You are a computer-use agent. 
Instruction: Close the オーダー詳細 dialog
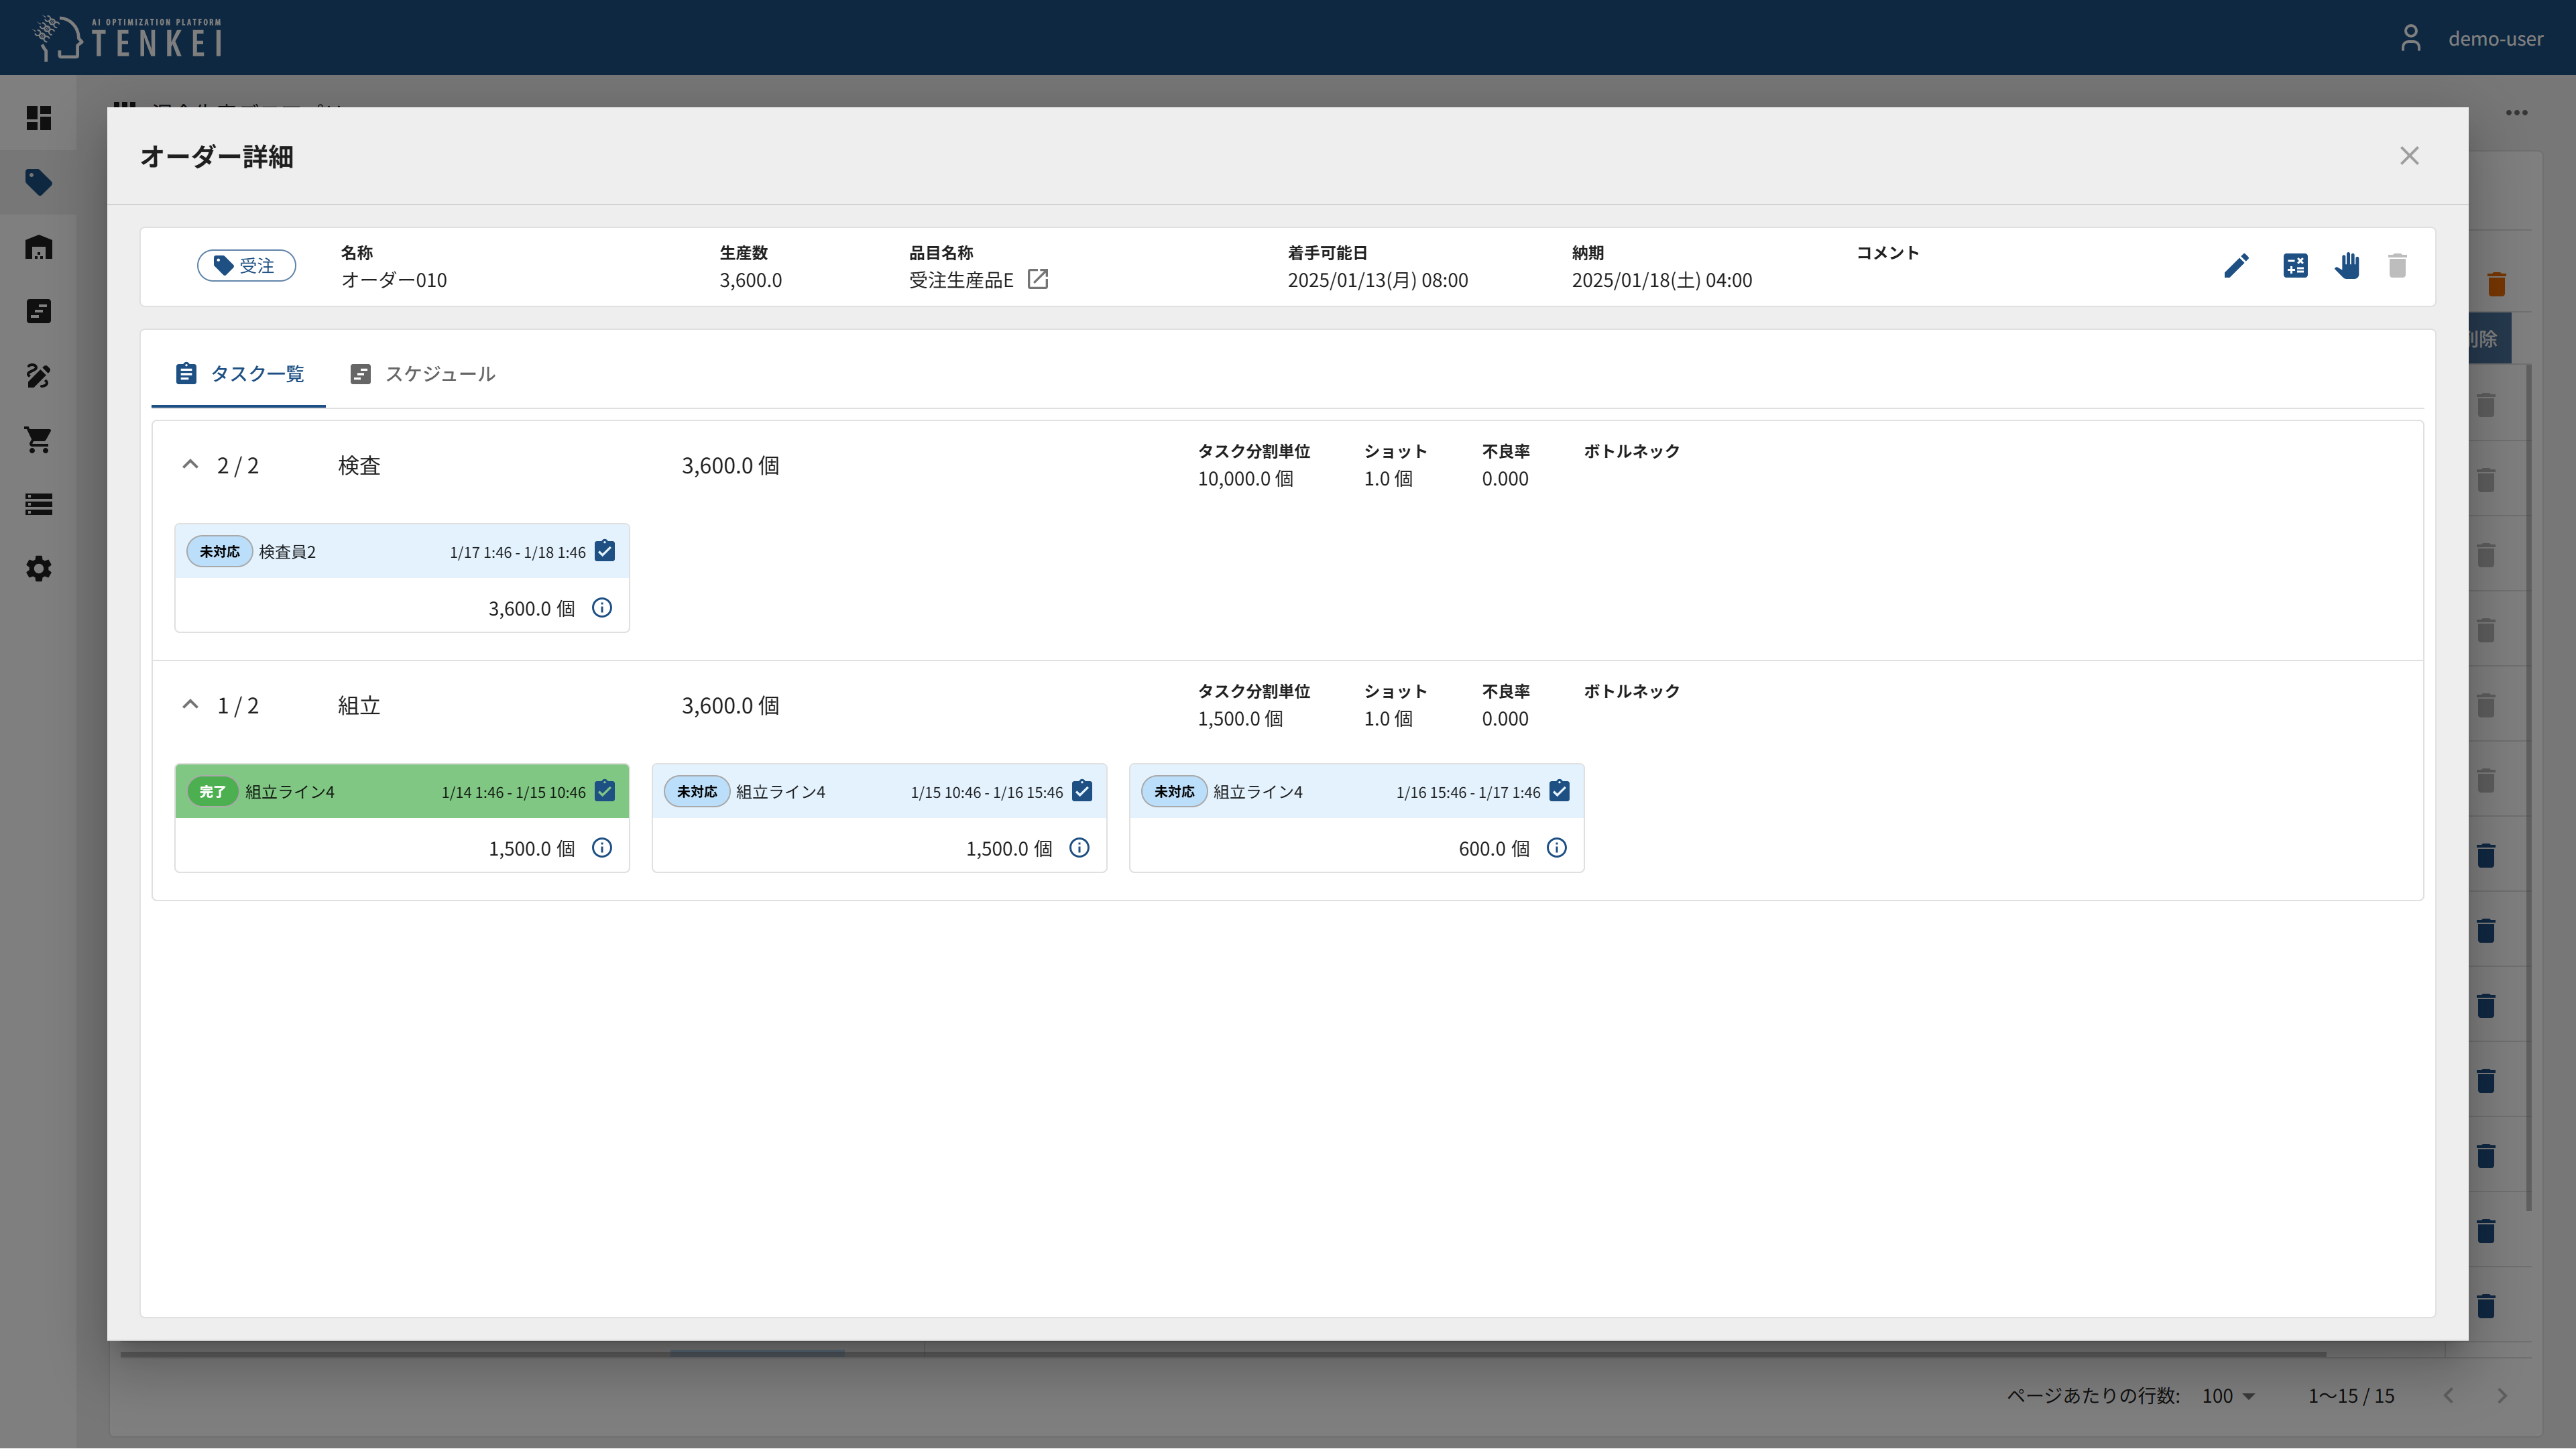click(2409, 156)
